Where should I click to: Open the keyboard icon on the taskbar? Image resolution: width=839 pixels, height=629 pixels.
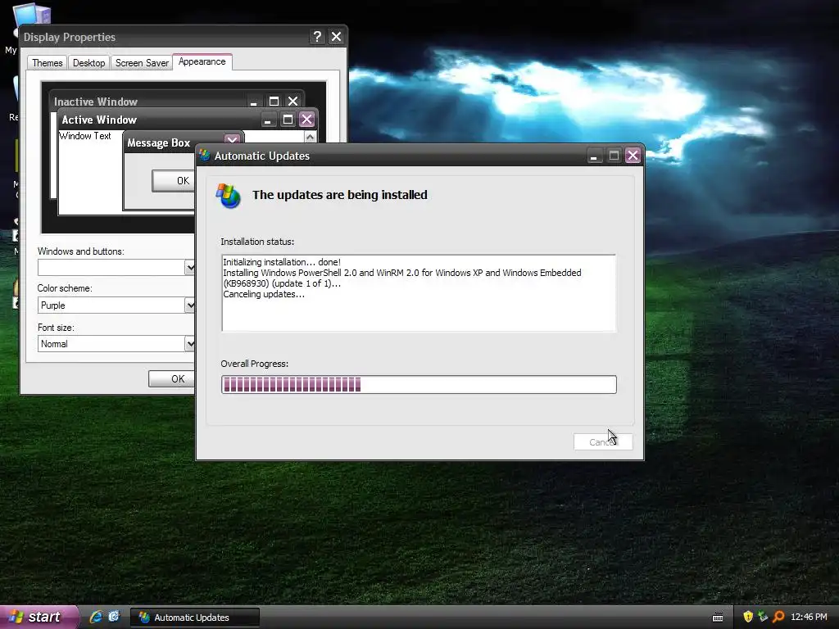tap(718, 618)
